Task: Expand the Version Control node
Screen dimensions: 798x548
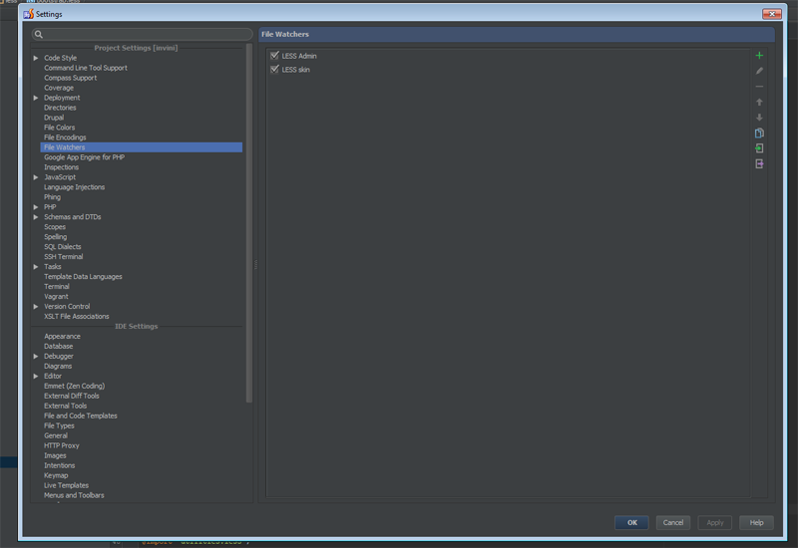Action: [36, 307]
